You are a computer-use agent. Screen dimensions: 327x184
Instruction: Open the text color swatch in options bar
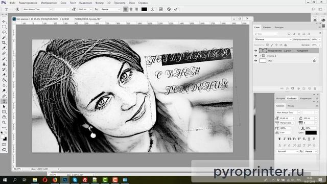(144, 9)
